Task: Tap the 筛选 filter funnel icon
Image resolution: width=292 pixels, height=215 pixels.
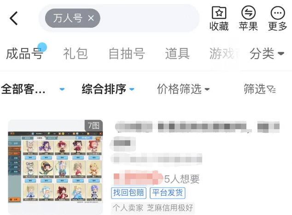Action: point(260,89)
